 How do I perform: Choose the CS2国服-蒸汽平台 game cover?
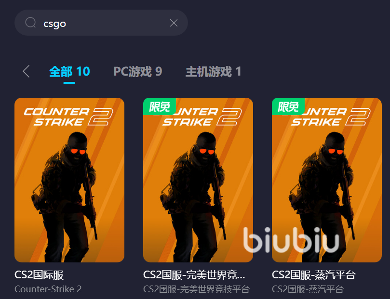point(326,180)
